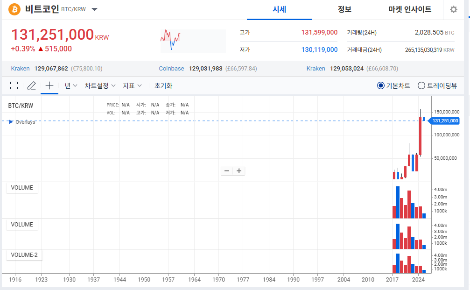Image resolution: width=470 pixels, height=290 pixels.
Task: Click the Bitcoin logo icon
Action: [14, 9]
